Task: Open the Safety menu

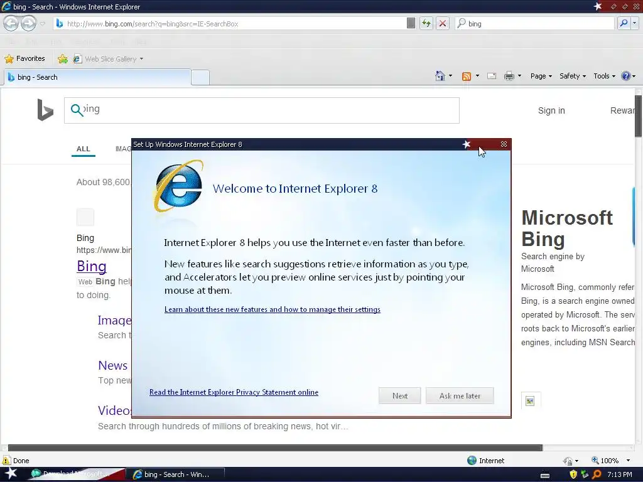Action: point(573,76)
